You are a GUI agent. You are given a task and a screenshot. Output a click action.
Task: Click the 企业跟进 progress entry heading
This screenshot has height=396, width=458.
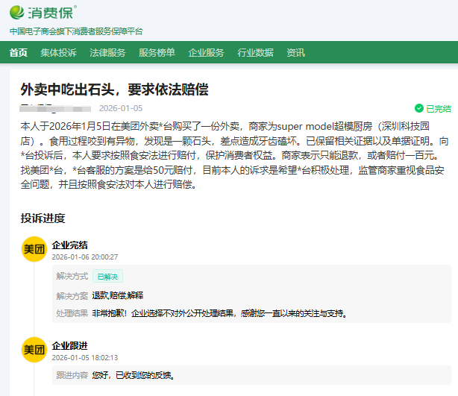click(69, 345)
